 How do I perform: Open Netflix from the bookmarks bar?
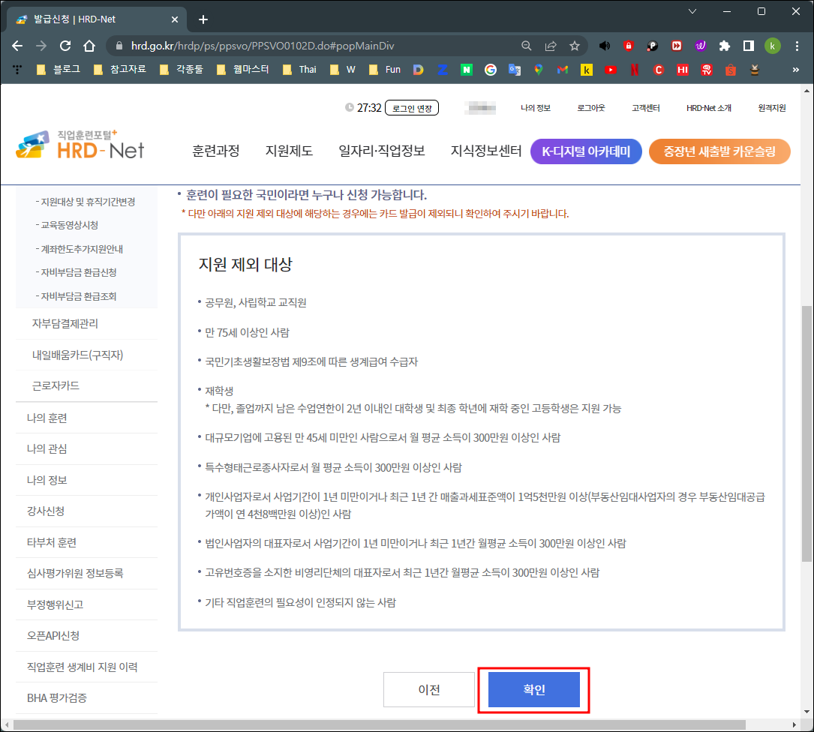(635, 69)
